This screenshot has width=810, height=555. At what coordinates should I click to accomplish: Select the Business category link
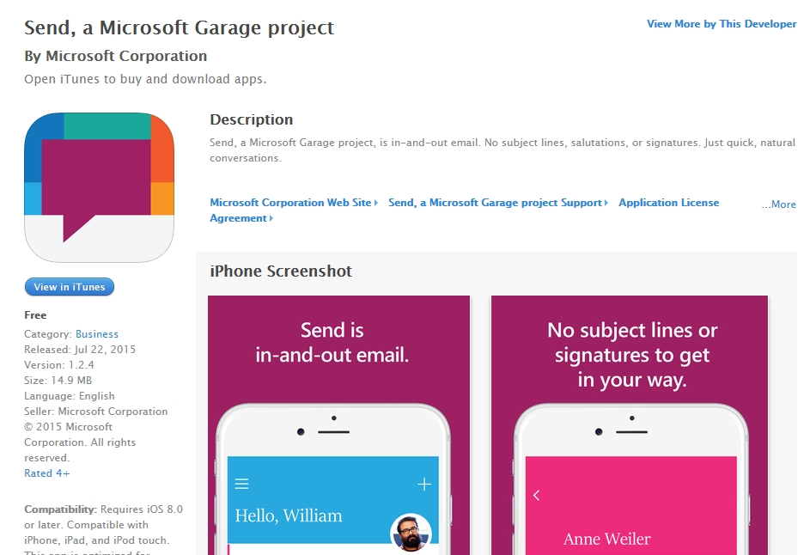97,334
